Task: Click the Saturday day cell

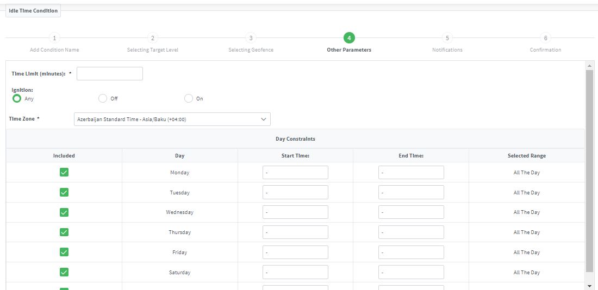Action: [x=179, y=272]
